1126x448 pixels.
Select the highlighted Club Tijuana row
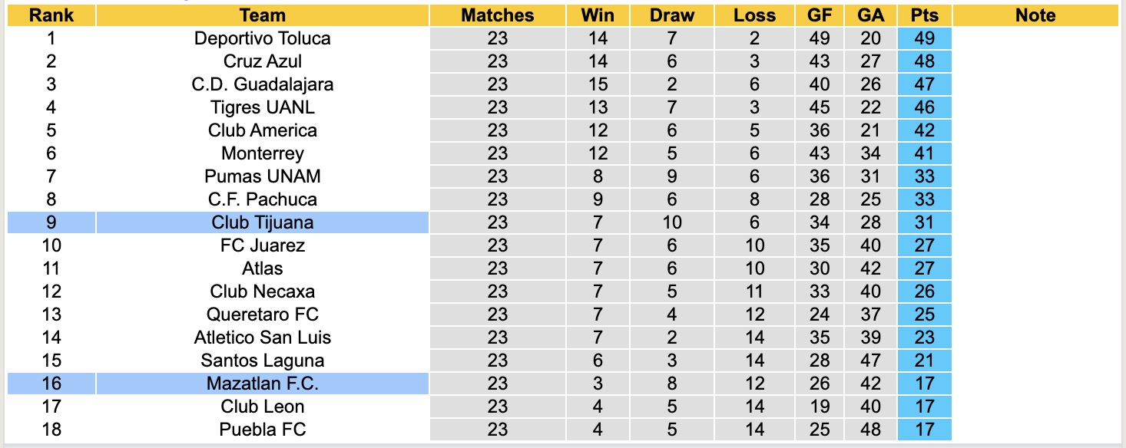point(262,222)
